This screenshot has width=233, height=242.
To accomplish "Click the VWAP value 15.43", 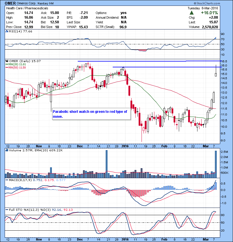I will (83, 27).
